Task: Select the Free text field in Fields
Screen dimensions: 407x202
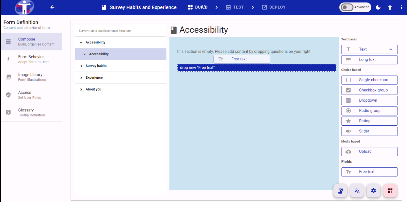Action: point(369,172)
